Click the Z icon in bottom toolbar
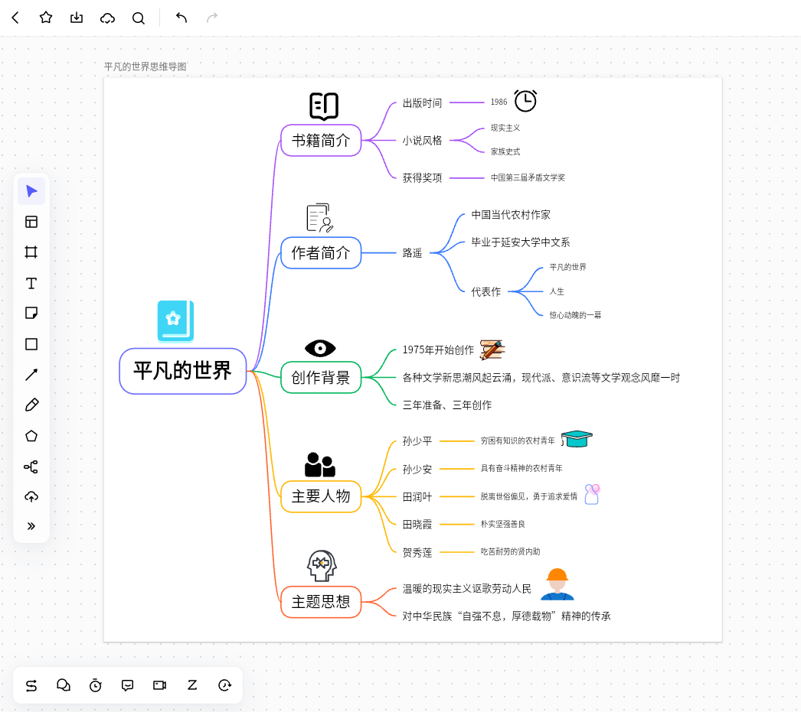Screen dimensions: 801x712 click(192, 685)
